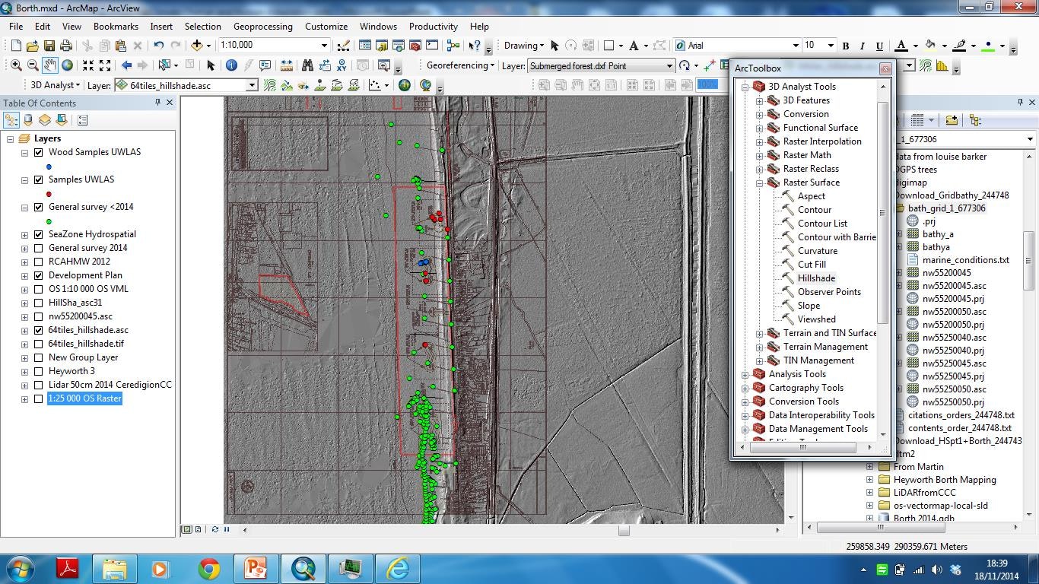Viewport: 1039px width, 584px height.
Task: Expand the Analysis Tools toolbox
Action: coord(745,374)
